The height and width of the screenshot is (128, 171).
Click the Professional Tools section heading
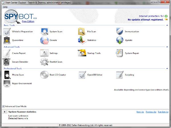pos(13,69)
